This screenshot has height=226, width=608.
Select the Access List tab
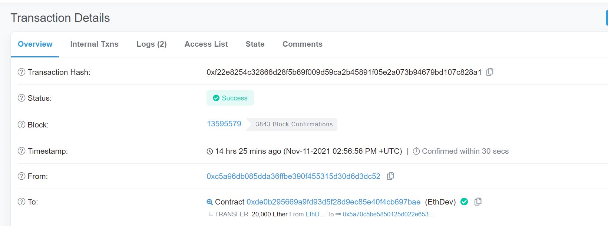coord(206,44)
